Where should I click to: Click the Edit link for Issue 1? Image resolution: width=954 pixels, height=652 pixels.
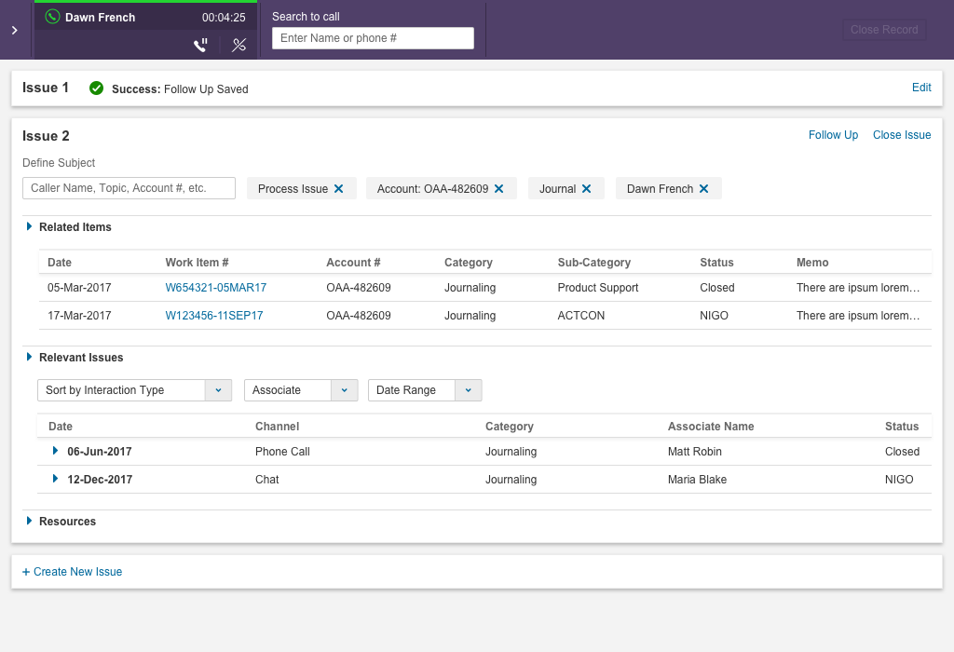click(x=921, y=88)
